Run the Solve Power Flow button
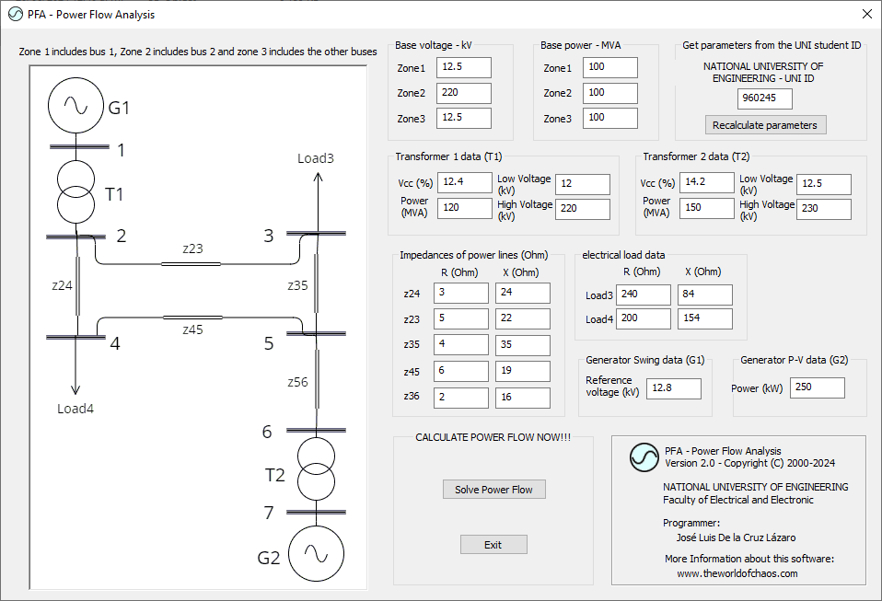Image resolution: width=882 pixels, height=601 pixels. (493, 489)
